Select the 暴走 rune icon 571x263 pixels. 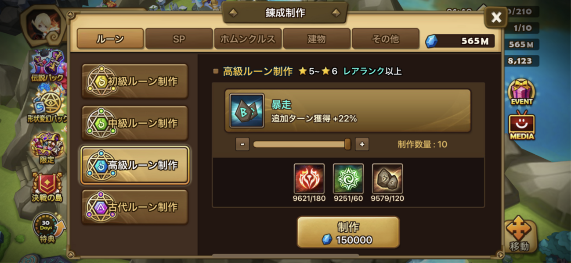point(246,110)
